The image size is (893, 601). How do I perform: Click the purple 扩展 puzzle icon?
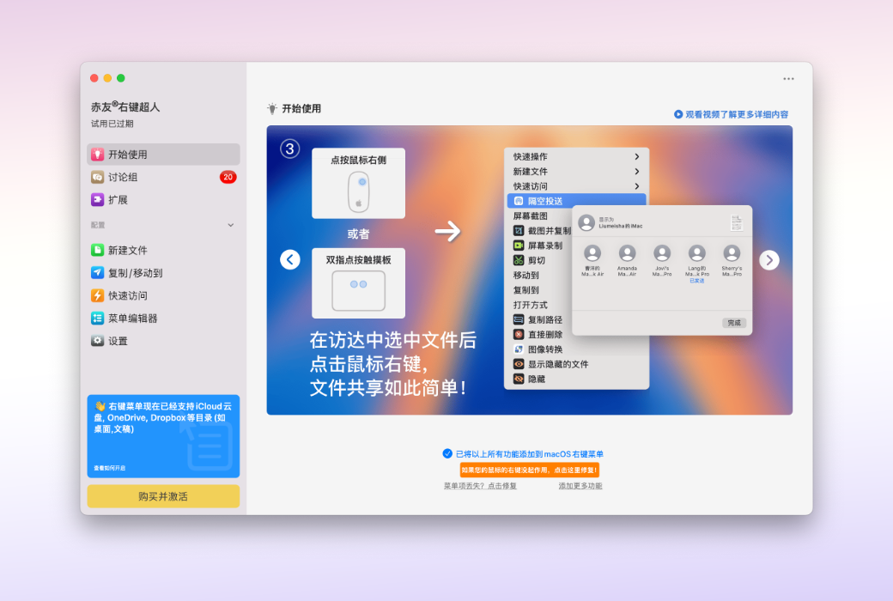97,200
